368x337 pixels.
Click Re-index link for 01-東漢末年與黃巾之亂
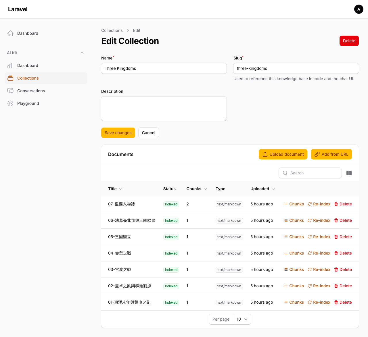point(319,302)
